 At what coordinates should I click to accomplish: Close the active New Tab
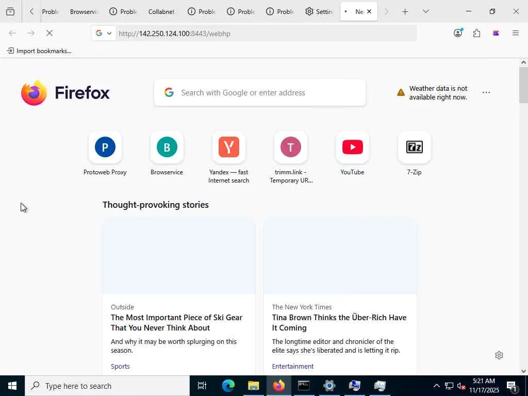pyautogui.click(x=369, y=11)
